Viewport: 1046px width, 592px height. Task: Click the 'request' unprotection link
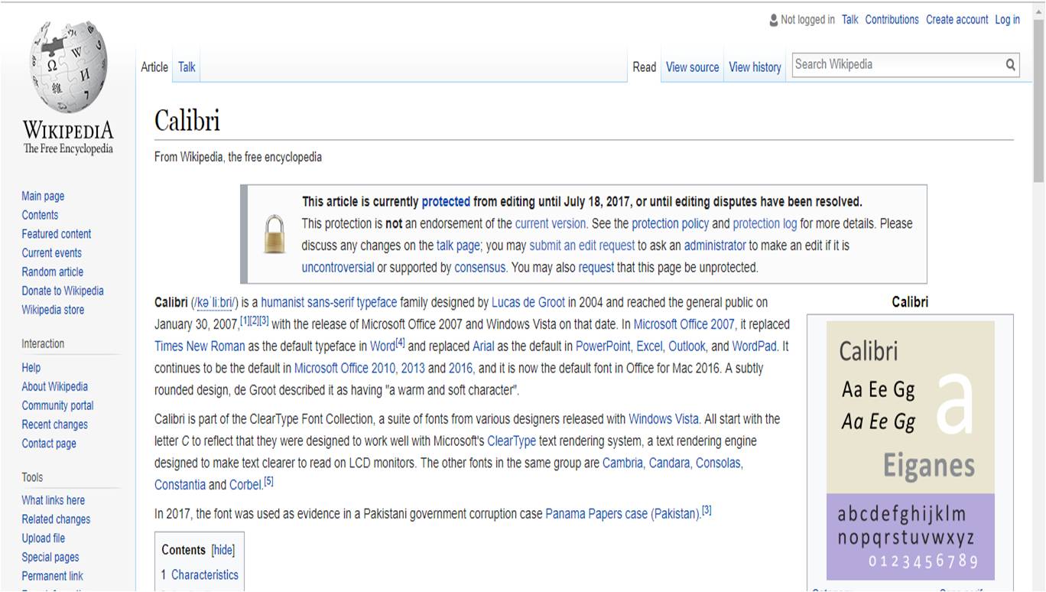tap(596, 268)
